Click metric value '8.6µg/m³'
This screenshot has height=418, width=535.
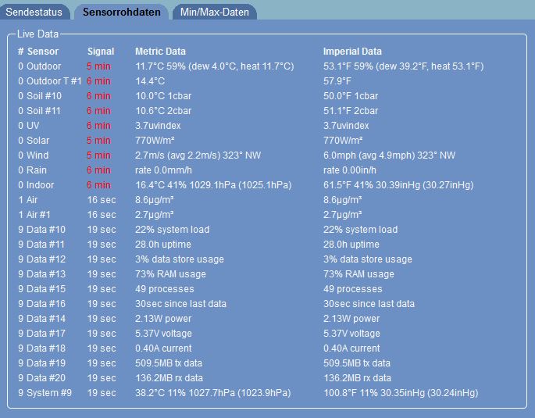coord(154,200)
